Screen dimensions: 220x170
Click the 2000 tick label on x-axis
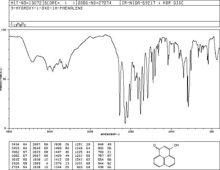pyautogui.click(x=90, y=132)
